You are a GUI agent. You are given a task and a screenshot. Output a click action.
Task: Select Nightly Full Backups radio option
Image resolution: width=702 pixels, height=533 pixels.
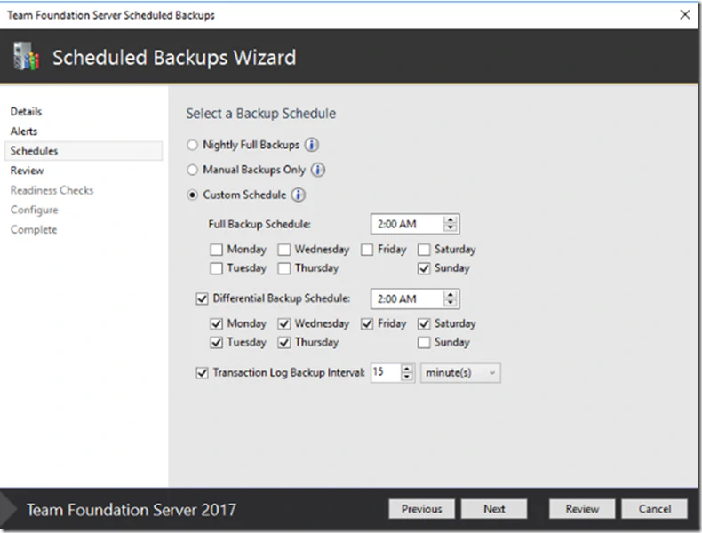point(192,145)
